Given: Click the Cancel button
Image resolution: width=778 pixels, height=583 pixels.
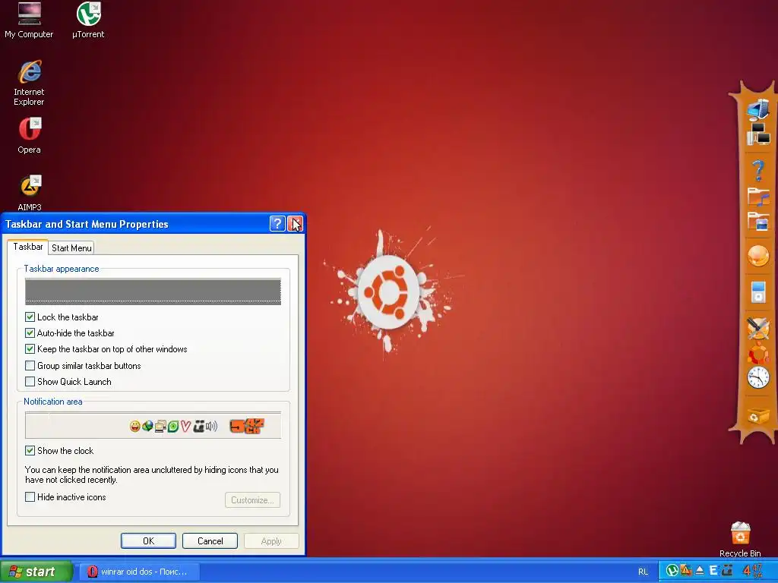Looking at the screenshot, I should (210, 540).
